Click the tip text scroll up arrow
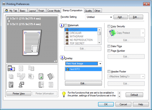The image size is (152, 110). coord(119,93)
